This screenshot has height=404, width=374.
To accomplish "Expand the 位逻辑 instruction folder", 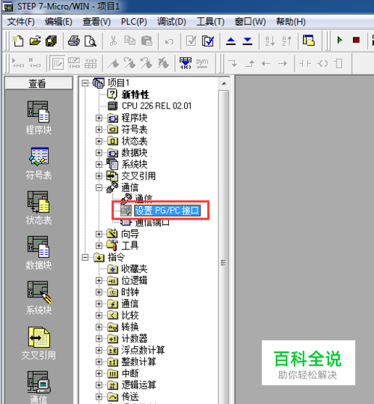I will pyautogui.click(x=99, y=280).
